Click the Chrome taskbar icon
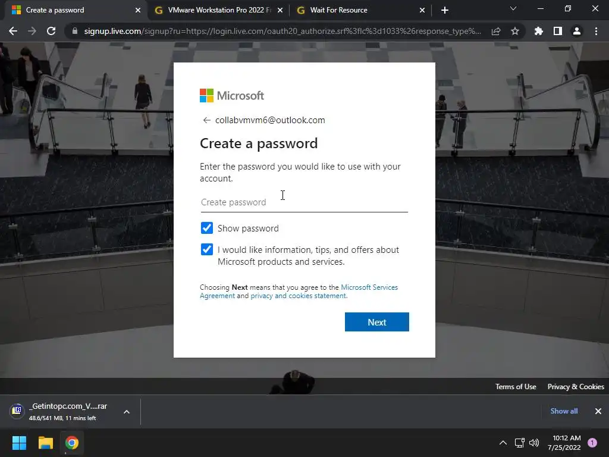Viewport: 609px width, 457px height. coord(72,443)
